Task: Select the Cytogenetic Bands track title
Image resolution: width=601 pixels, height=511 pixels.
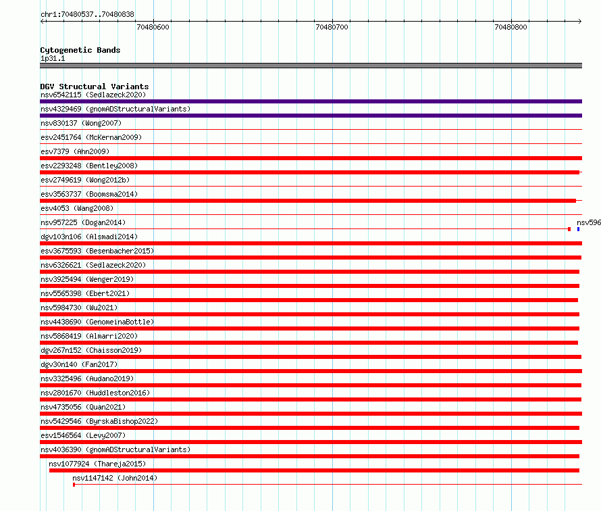Action: tap(80, 50)
